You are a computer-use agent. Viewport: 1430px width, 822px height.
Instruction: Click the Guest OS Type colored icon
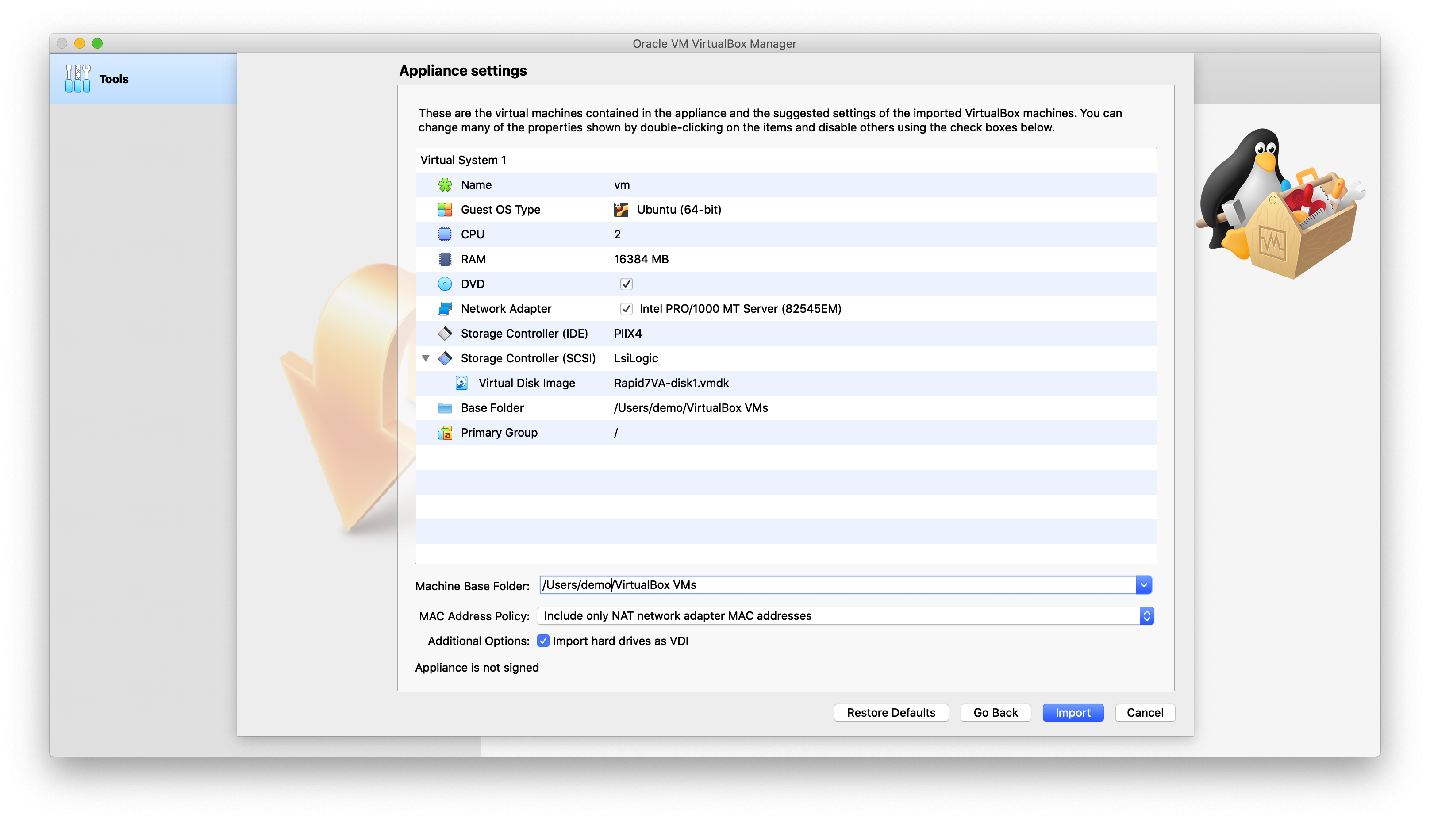445,209
